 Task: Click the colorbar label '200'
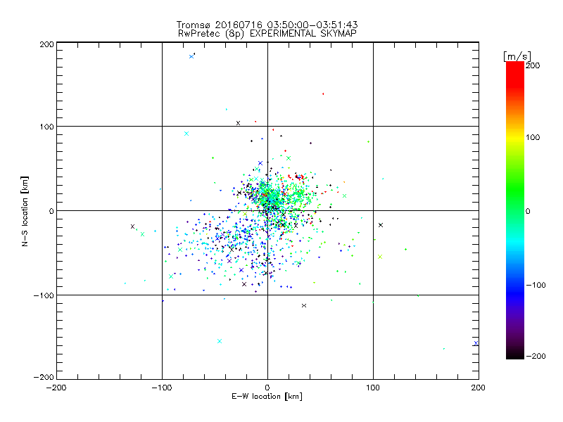[x=533, y=65]
